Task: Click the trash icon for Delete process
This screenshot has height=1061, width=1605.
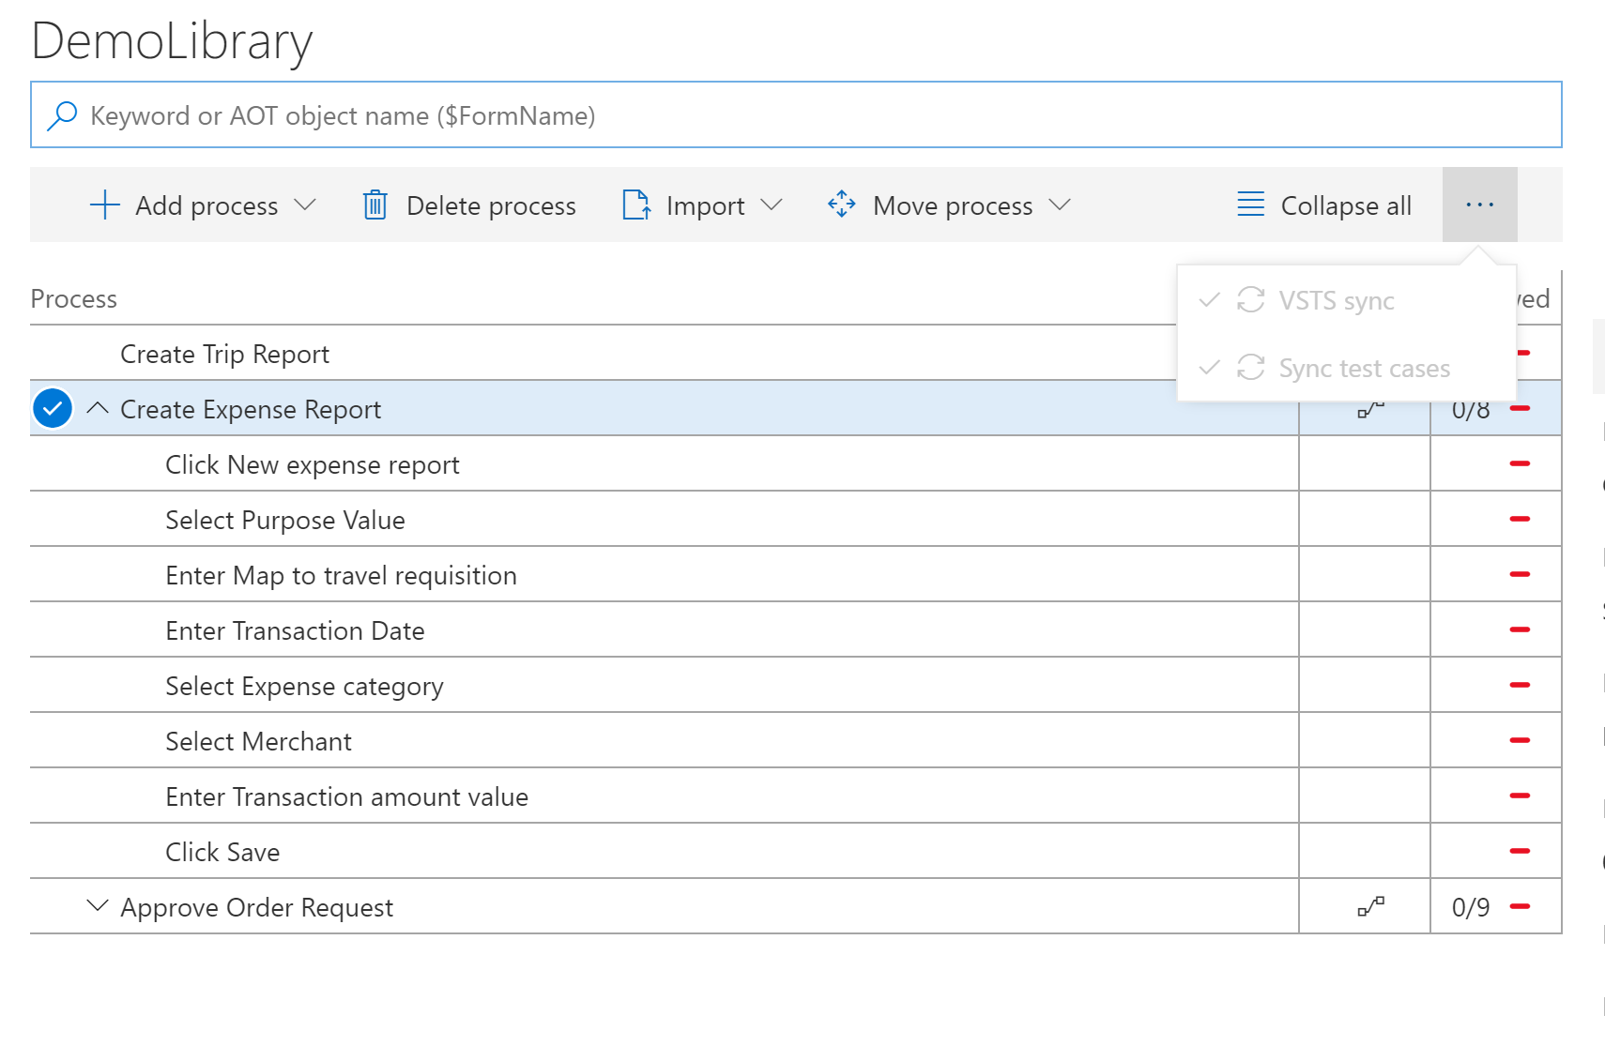Action: (x=374, y=205)
